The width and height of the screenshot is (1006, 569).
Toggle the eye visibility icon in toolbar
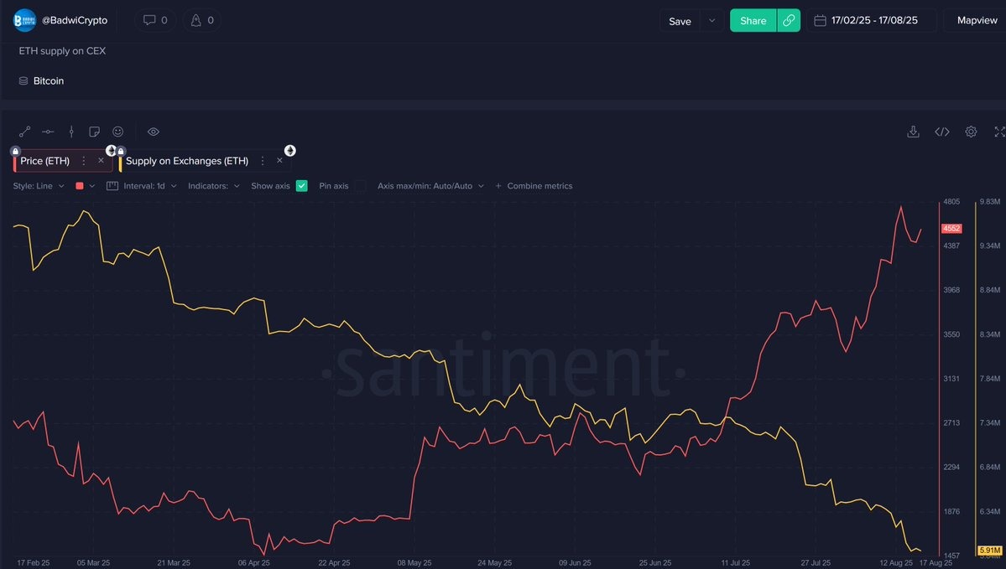pyautogui.click(x=154, y=132)
